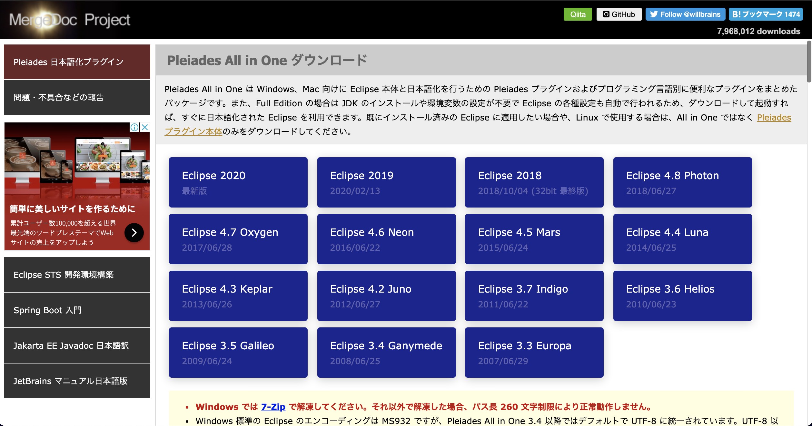The width and height of the screenshot is (812, 426).
Task: Select Eclipse 4.8 Photon tile
Action: click(x=683, y=182)
